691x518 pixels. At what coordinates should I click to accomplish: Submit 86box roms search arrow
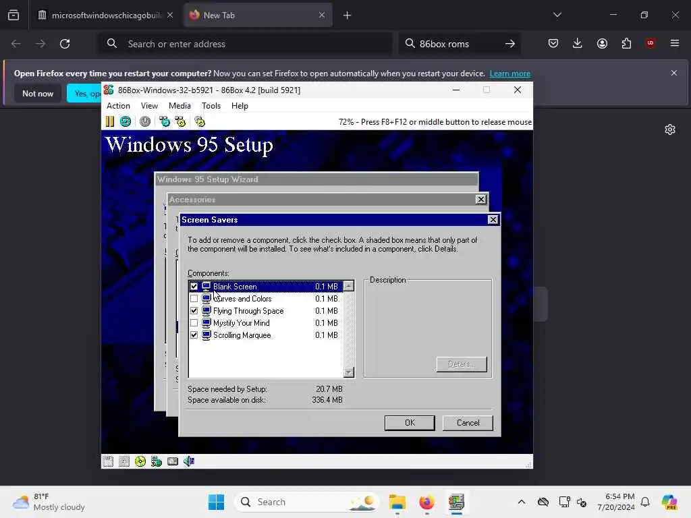pyautogui.click(x=510, y=44)
